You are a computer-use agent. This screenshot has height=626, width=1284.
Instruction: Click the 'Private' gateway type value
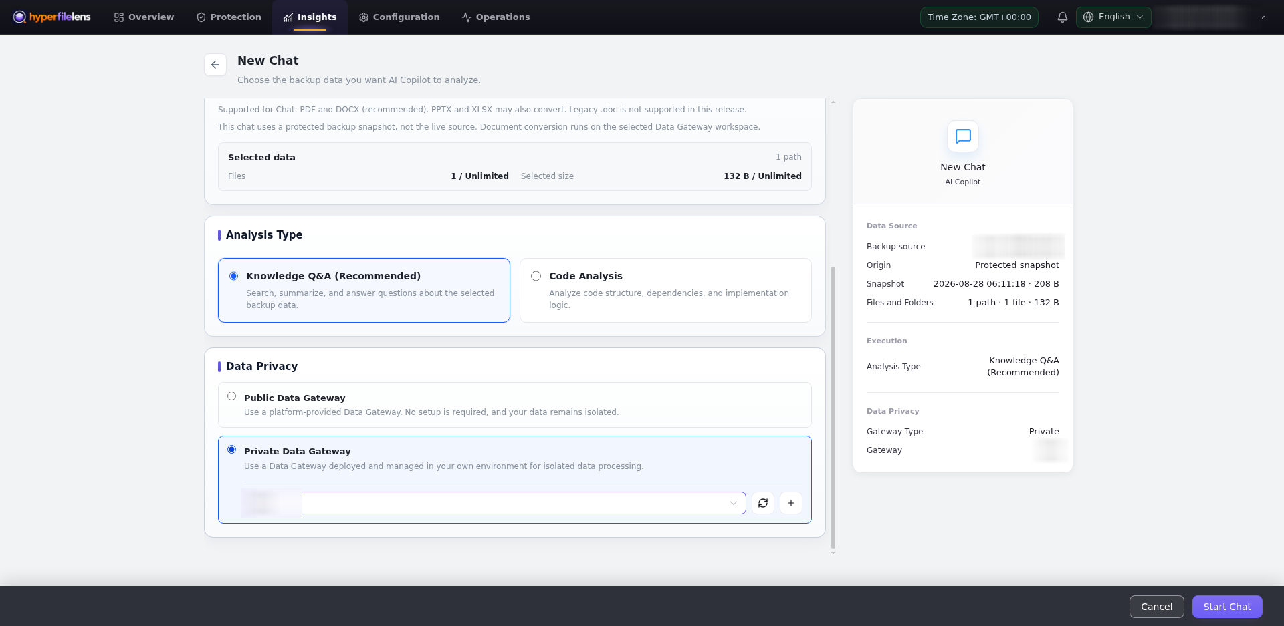pyautogui.click(x=1044, y=432)
